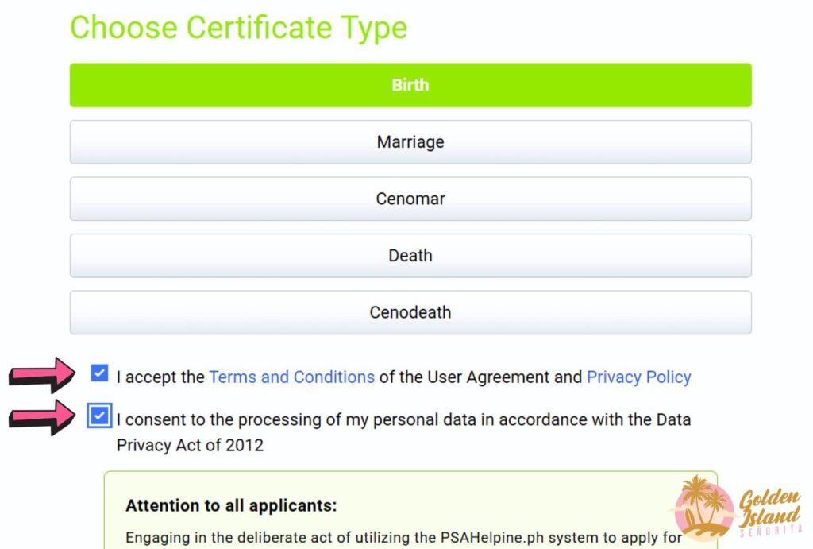Click the highlighted green Birth bar
The height and width of the screenshot is (549, 813).
pyautogui.click(x=410, y=85)
